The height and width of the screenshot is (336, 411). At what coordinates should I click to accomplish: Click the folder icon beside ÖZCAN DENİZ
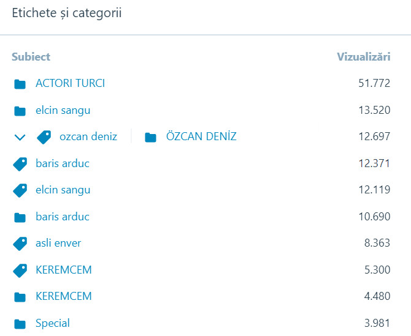click(x=150, y=137)
